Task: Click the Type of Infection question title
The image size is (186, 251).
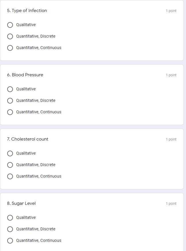Action: click(27, 11)
